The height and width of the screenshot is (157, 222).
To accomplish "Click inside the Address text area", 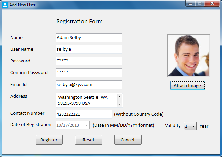I will [x=87, y=100].
